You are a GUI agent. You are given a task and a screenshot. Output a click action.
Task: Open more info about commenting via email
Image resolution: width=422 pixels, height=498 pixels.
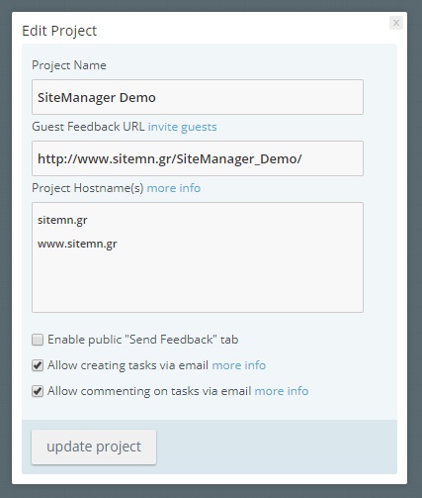[282, 391]
